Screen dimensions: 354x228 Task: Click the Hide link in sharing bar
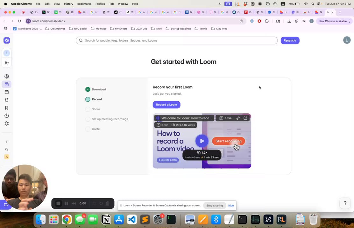pyautogui.click(x=231, y=205)
